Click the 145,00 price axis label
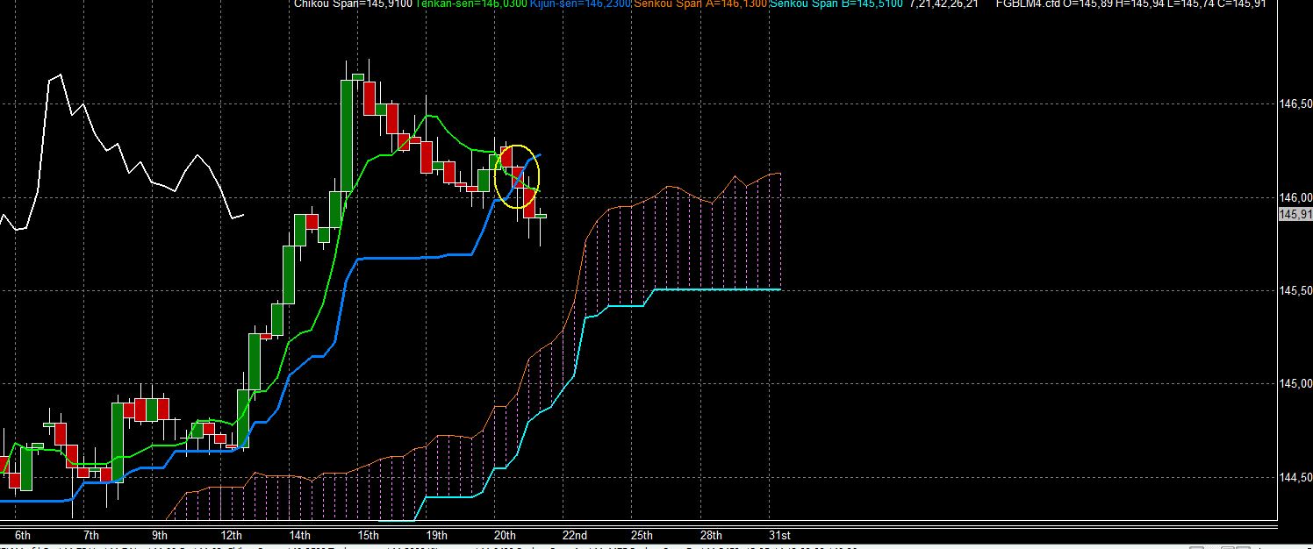Viewport: 1313px width, 549px height. pos(1295,383)
